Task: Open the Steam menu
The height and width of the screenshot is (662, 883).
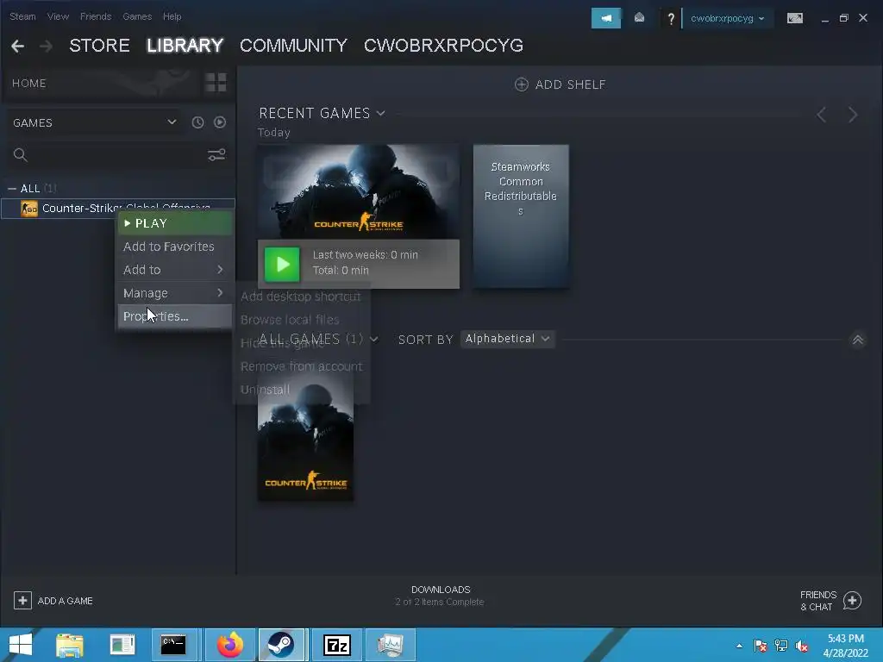Action: point(22,16)
